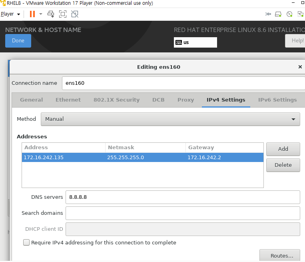Click the Help! button
The image size is (305, 262).
point(295,41)
